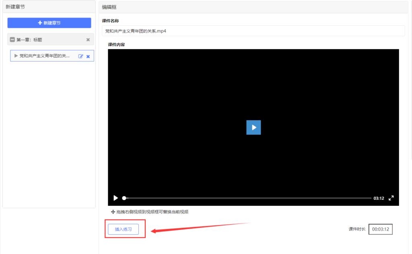Image resolution: width=412 pixels, height=254 pixels.
Task: Play video using the center blue play button
Action: pos(253,127)
